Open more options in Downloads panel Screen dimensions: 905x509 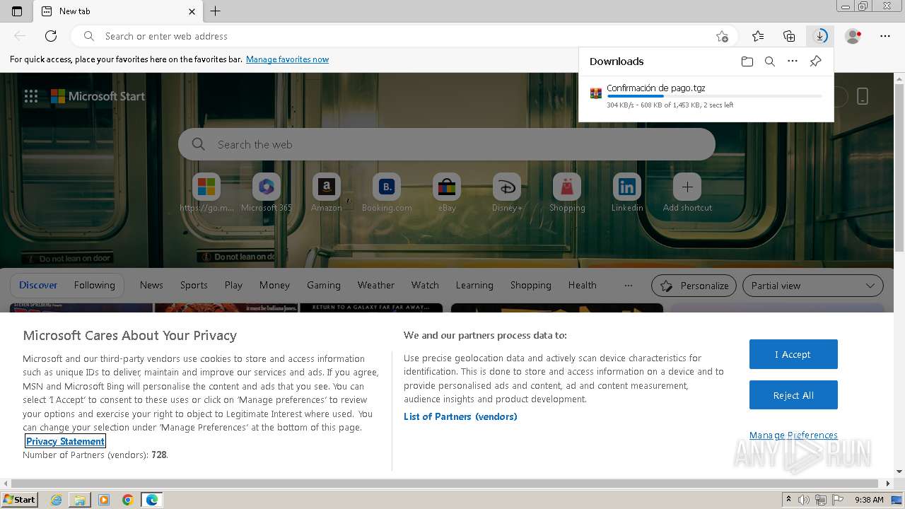point(793,62)
